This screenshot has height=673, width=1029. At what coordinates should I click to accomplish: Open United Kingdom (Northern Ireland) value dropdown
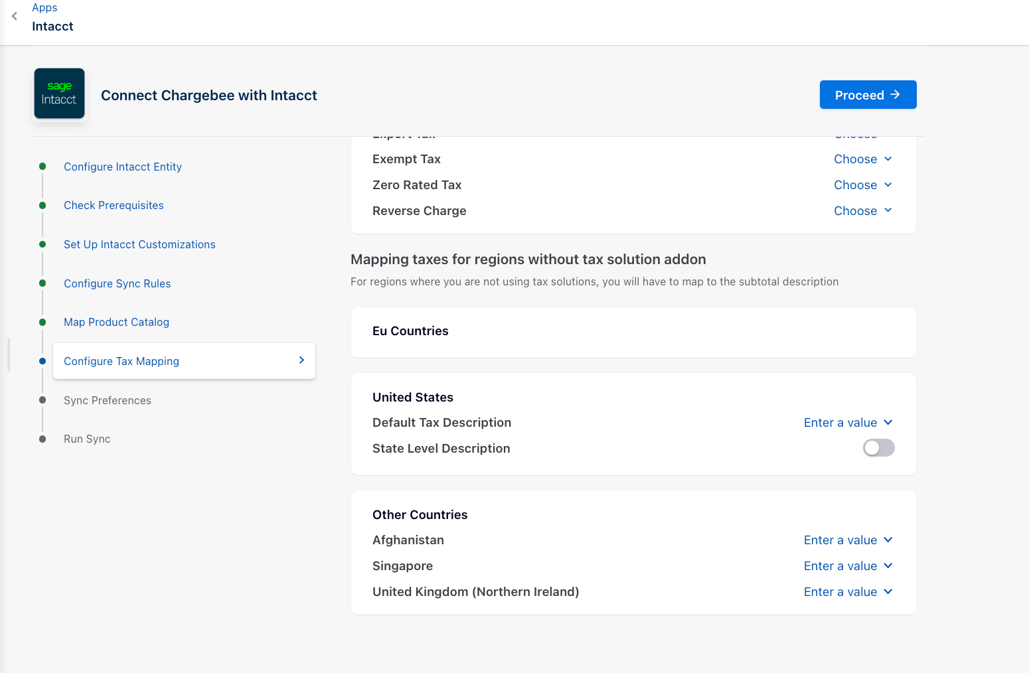[x=848, y=592]
